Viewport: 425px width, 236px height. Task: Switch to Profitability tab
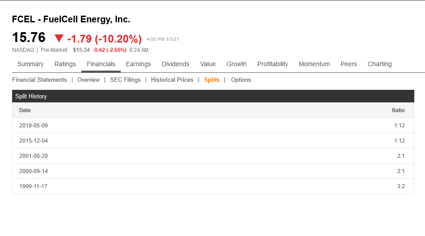(x=273, y=64)
